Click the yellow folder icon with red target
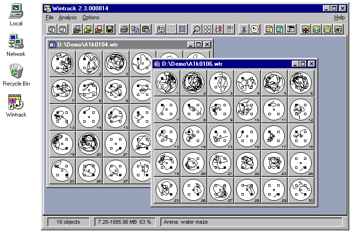The height and width of the screenshot is (235, 353). 305,29
